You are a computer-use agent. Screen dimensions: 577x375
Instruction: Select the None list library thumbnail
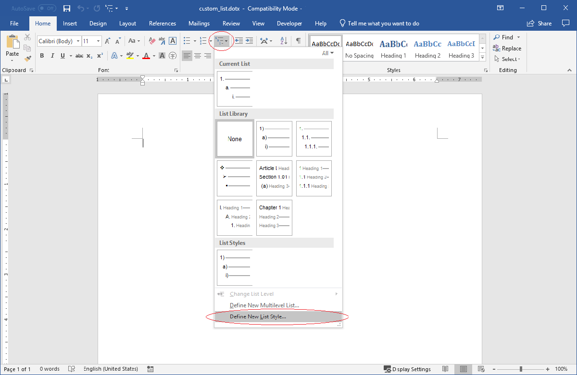click(x=235, y=139)
